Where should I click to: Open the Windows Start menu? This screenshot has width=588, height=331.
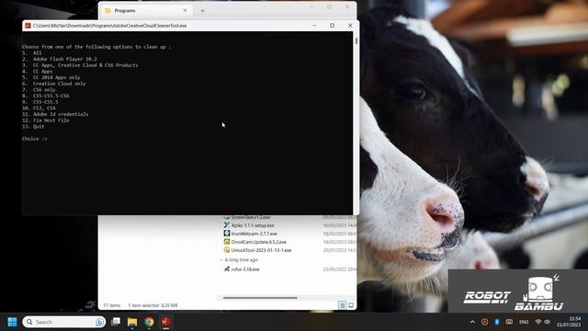point(12,322)
